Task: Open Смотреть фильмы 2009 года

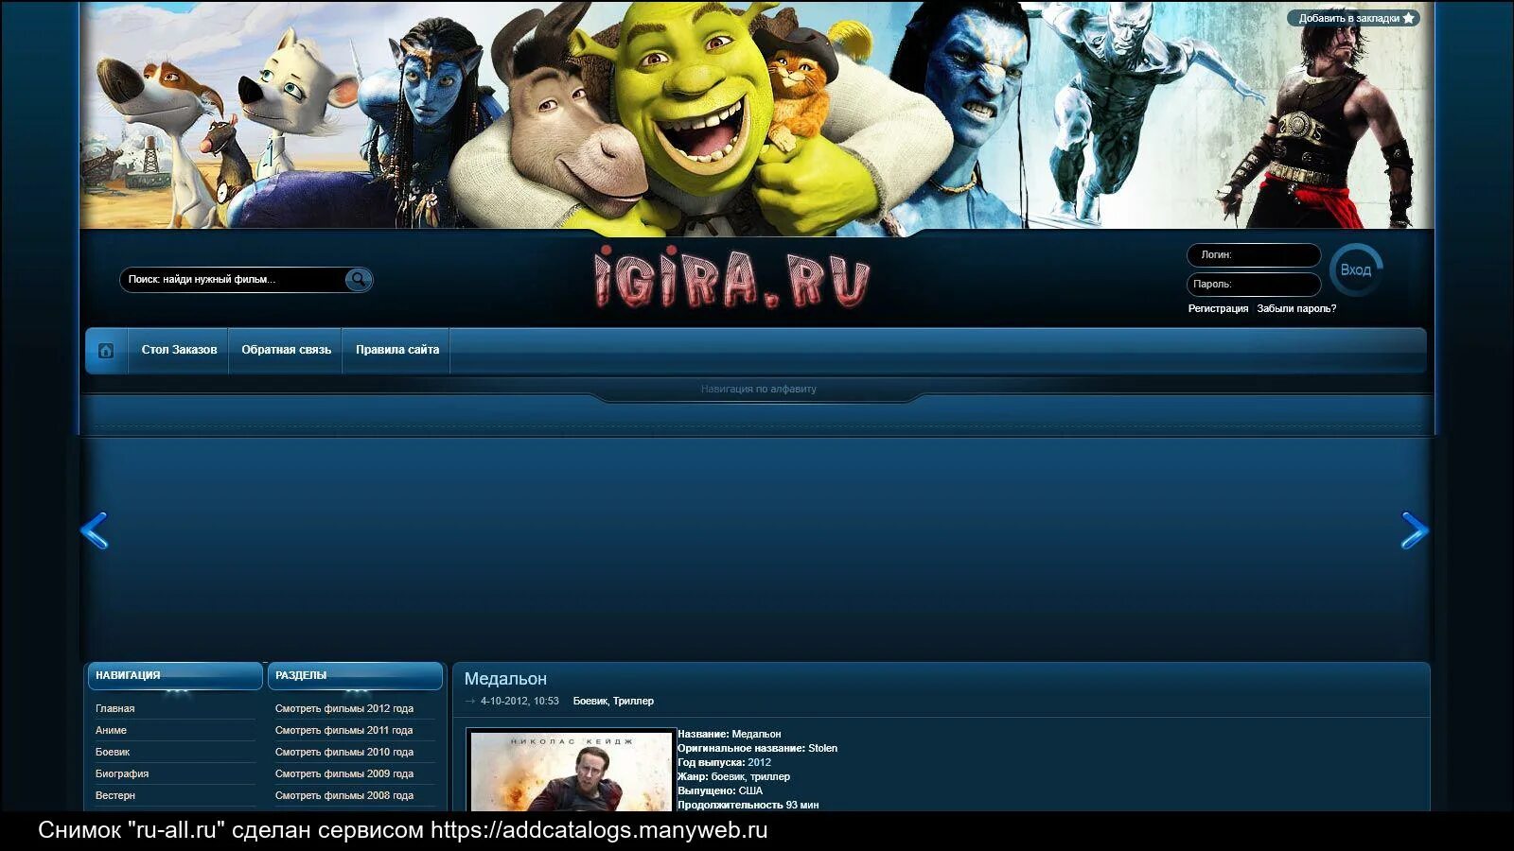Action: coord(344,773)
